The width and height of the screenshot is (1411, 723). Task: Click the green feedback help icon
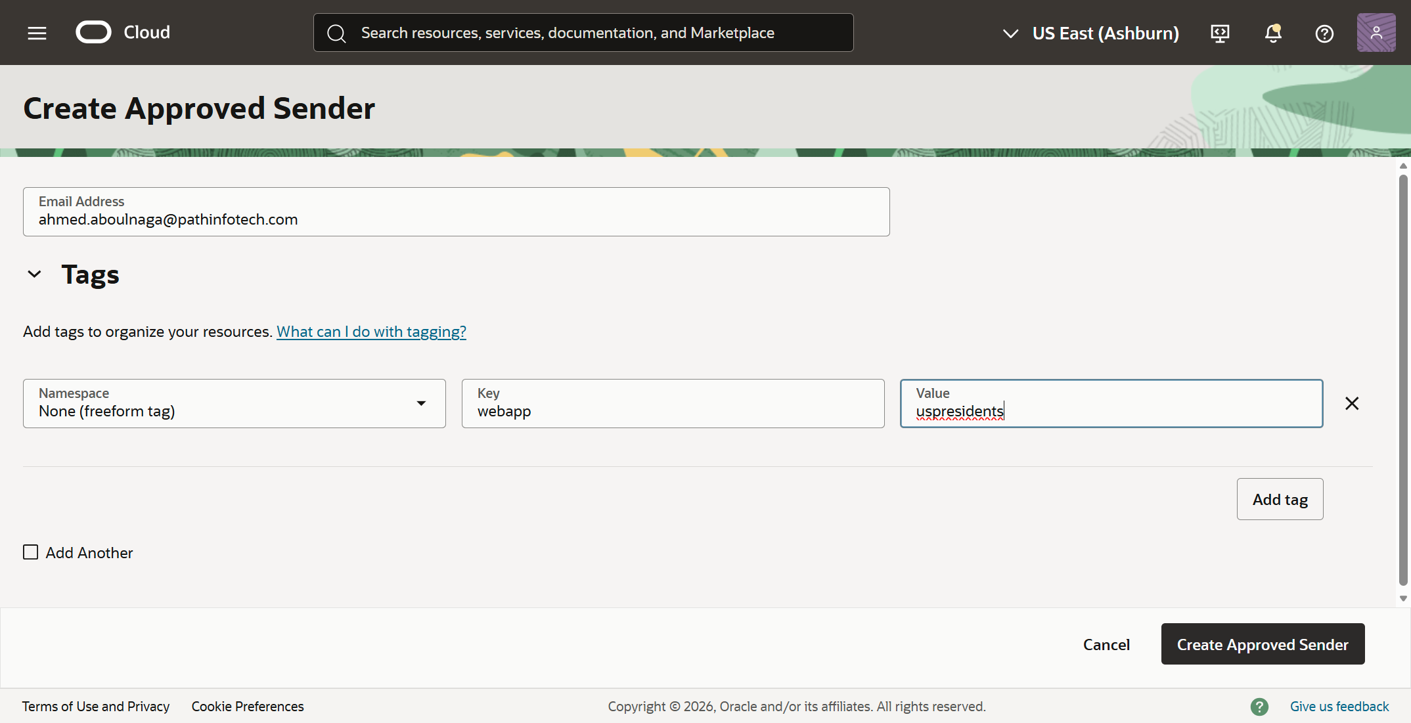tap(1259, 707)
